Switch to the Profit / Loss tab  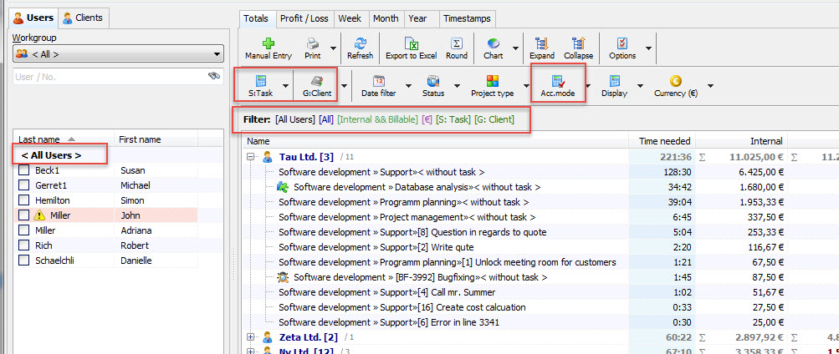305,18
